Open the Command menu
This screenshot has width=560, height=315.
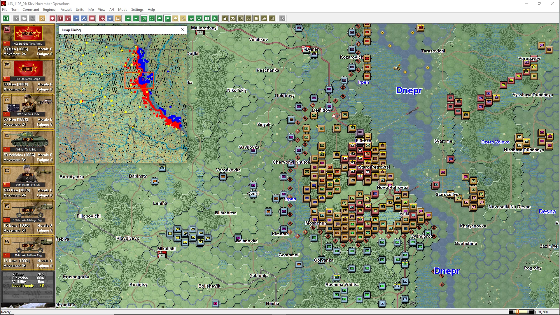(31, 10)
